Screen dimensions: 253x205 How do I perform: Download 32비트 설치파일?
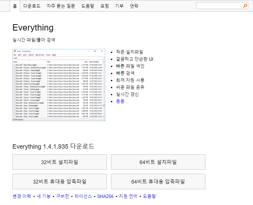60,162
